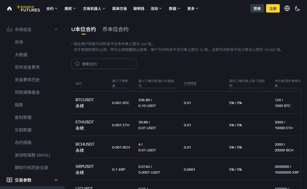The height and width of the screenshot is (189, 307).
Task: Open the Binance Futures logo
Action: [x=28, y=8]
